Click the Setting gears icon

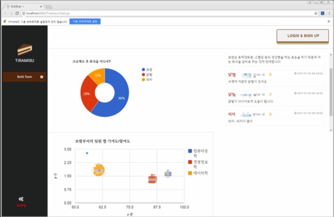[x=21, y=199]
